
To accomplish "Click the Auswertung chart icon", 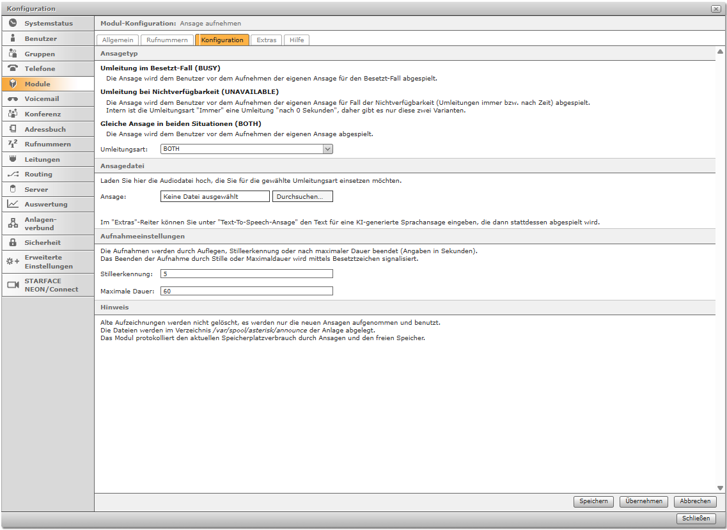I will 13,204.
